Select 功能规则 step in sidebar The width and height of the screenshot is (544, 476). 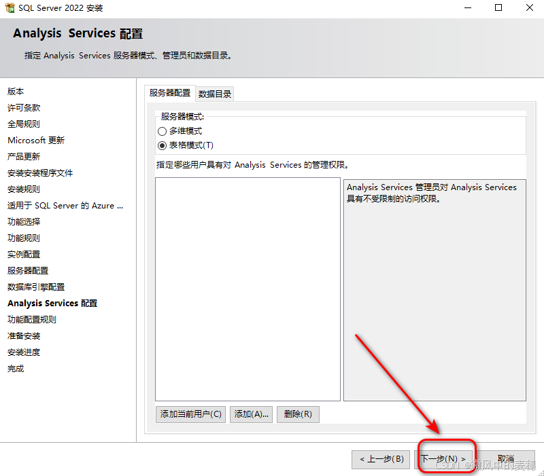tap(24, 238)
